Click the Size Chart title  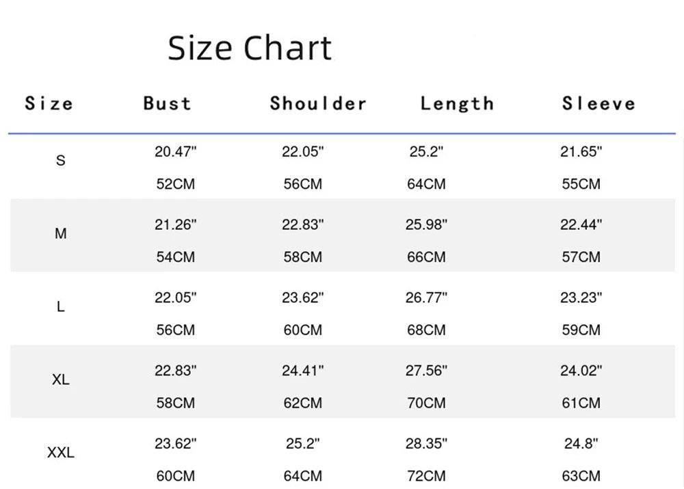tap(250, 49)
